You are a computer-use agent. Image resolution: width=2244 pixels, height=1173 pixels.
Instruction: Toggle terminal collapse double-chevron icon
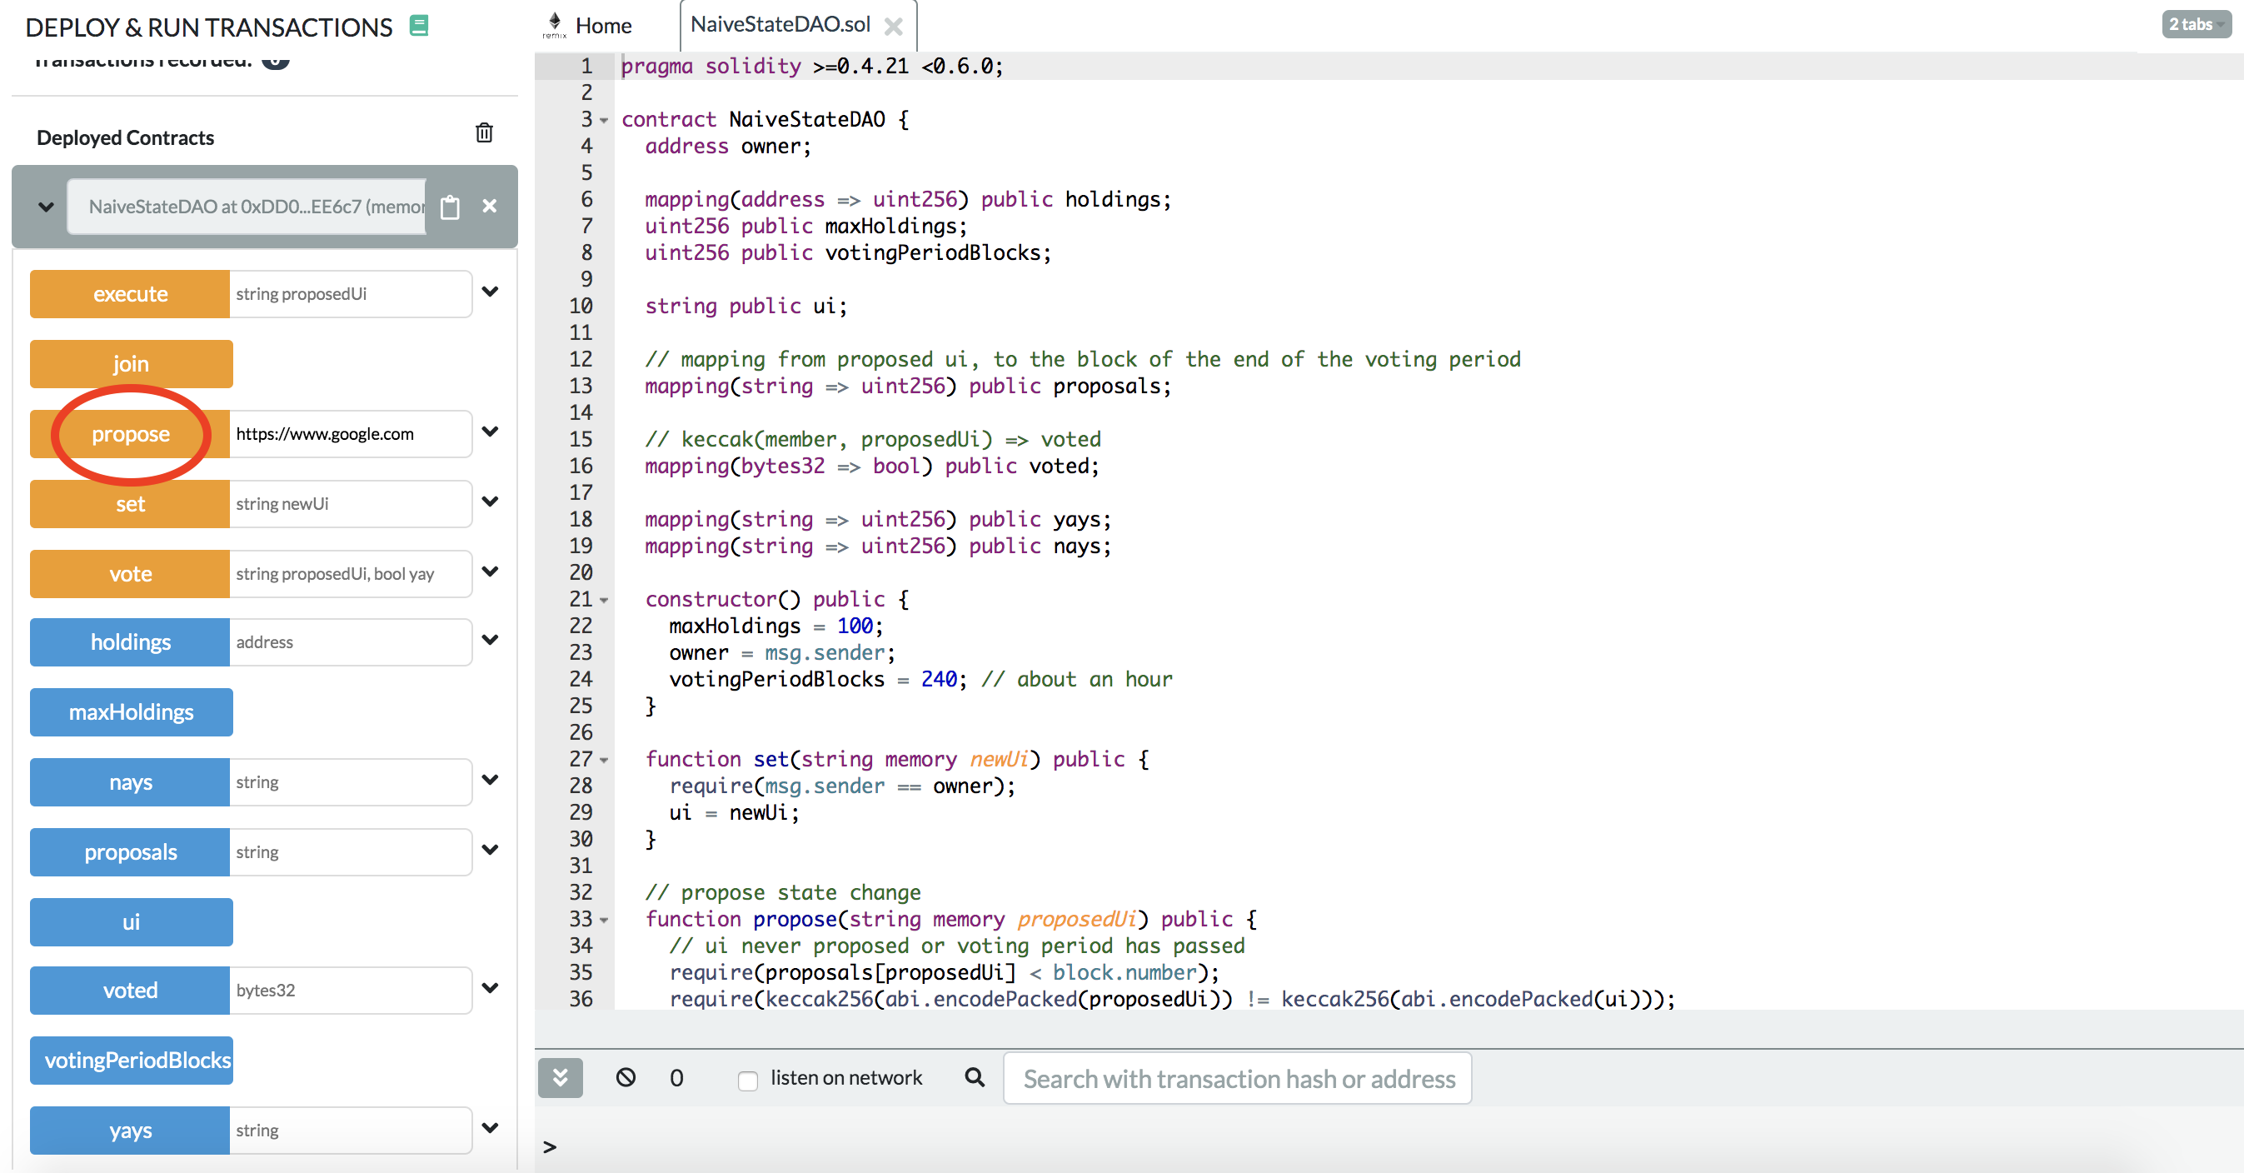pos(560,1077)
